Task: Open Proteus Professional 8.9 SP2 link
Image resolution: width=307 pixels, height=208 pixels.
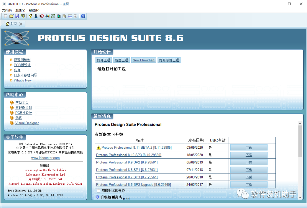Action: coord(127,162)
